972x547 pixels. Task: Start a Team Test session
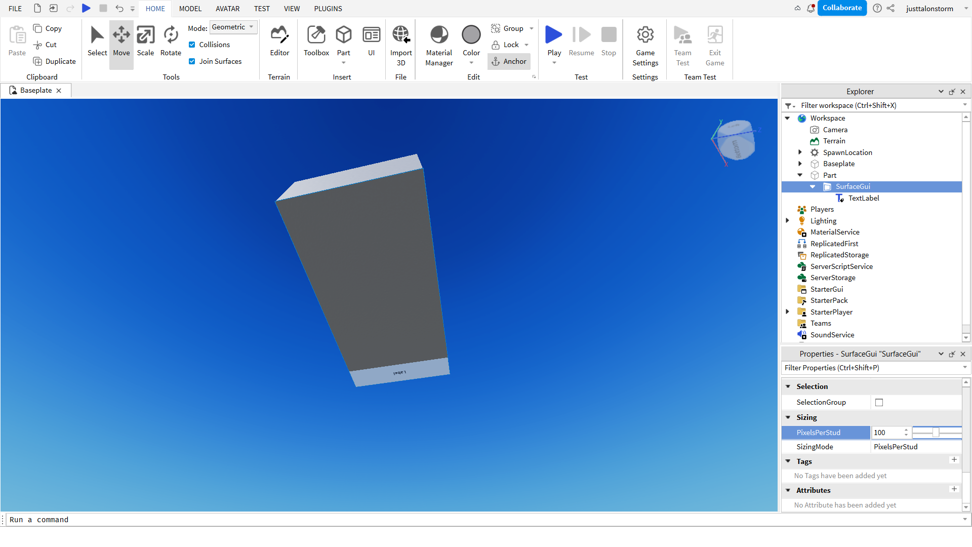[682, 45]
